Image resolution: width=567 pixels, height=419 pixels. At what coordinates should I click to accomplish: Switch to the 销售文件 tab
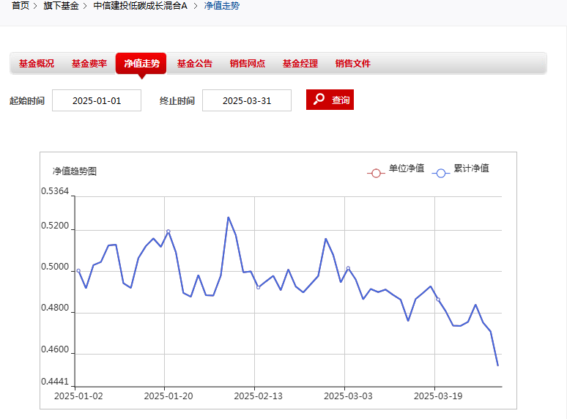coord(353,64)
